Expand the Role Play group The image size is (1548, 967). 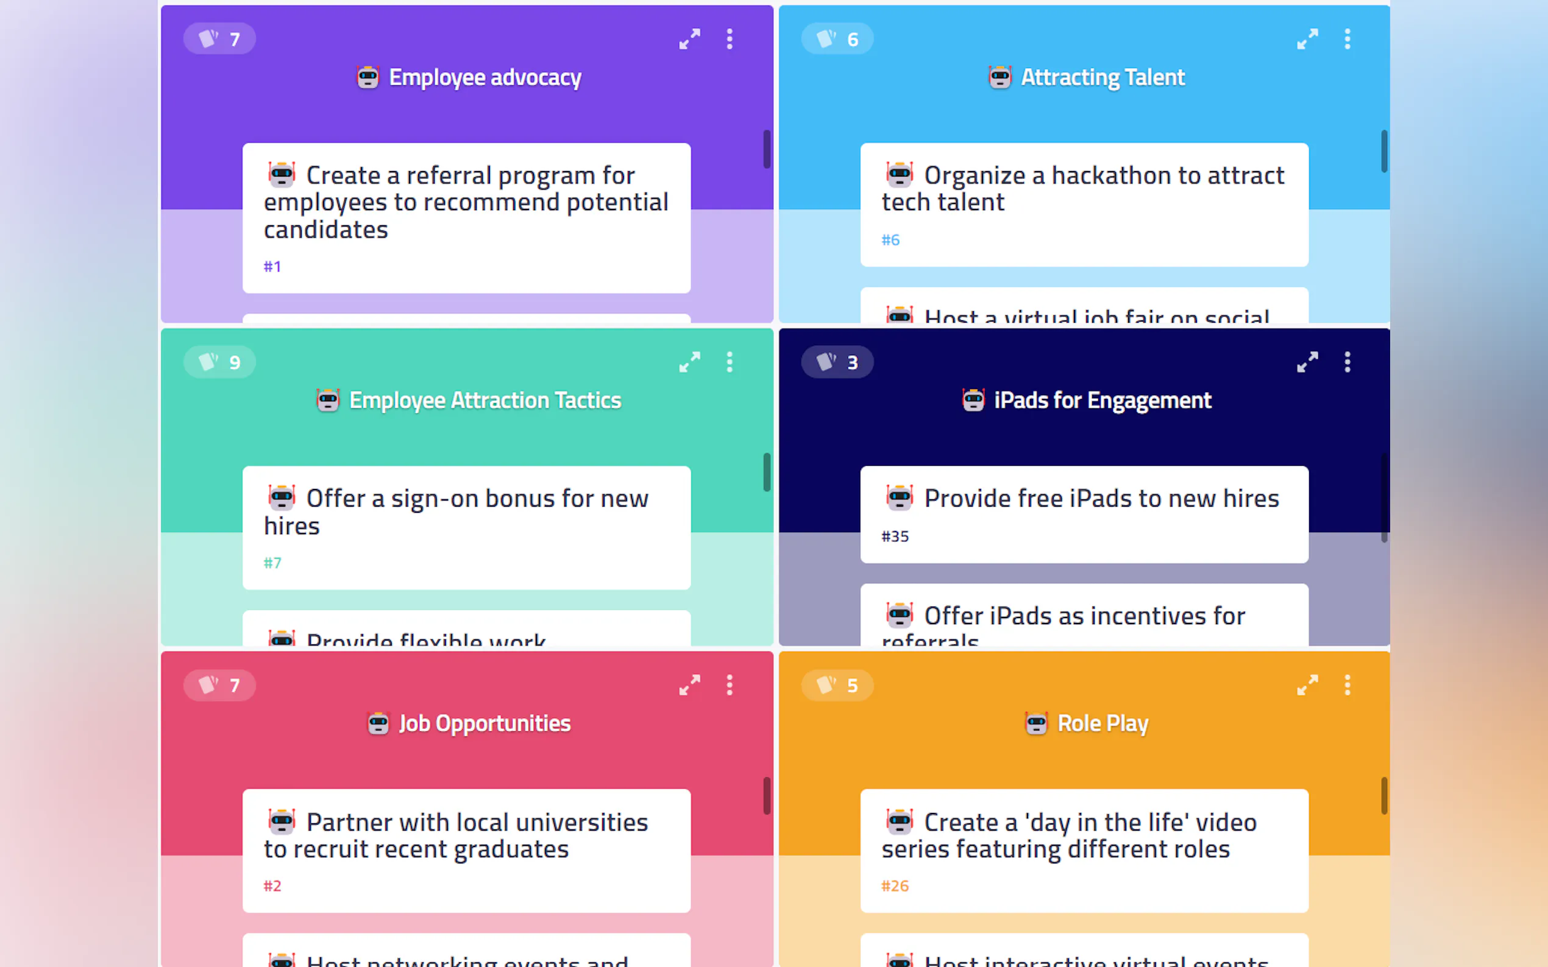click(x=1307, y=685)
